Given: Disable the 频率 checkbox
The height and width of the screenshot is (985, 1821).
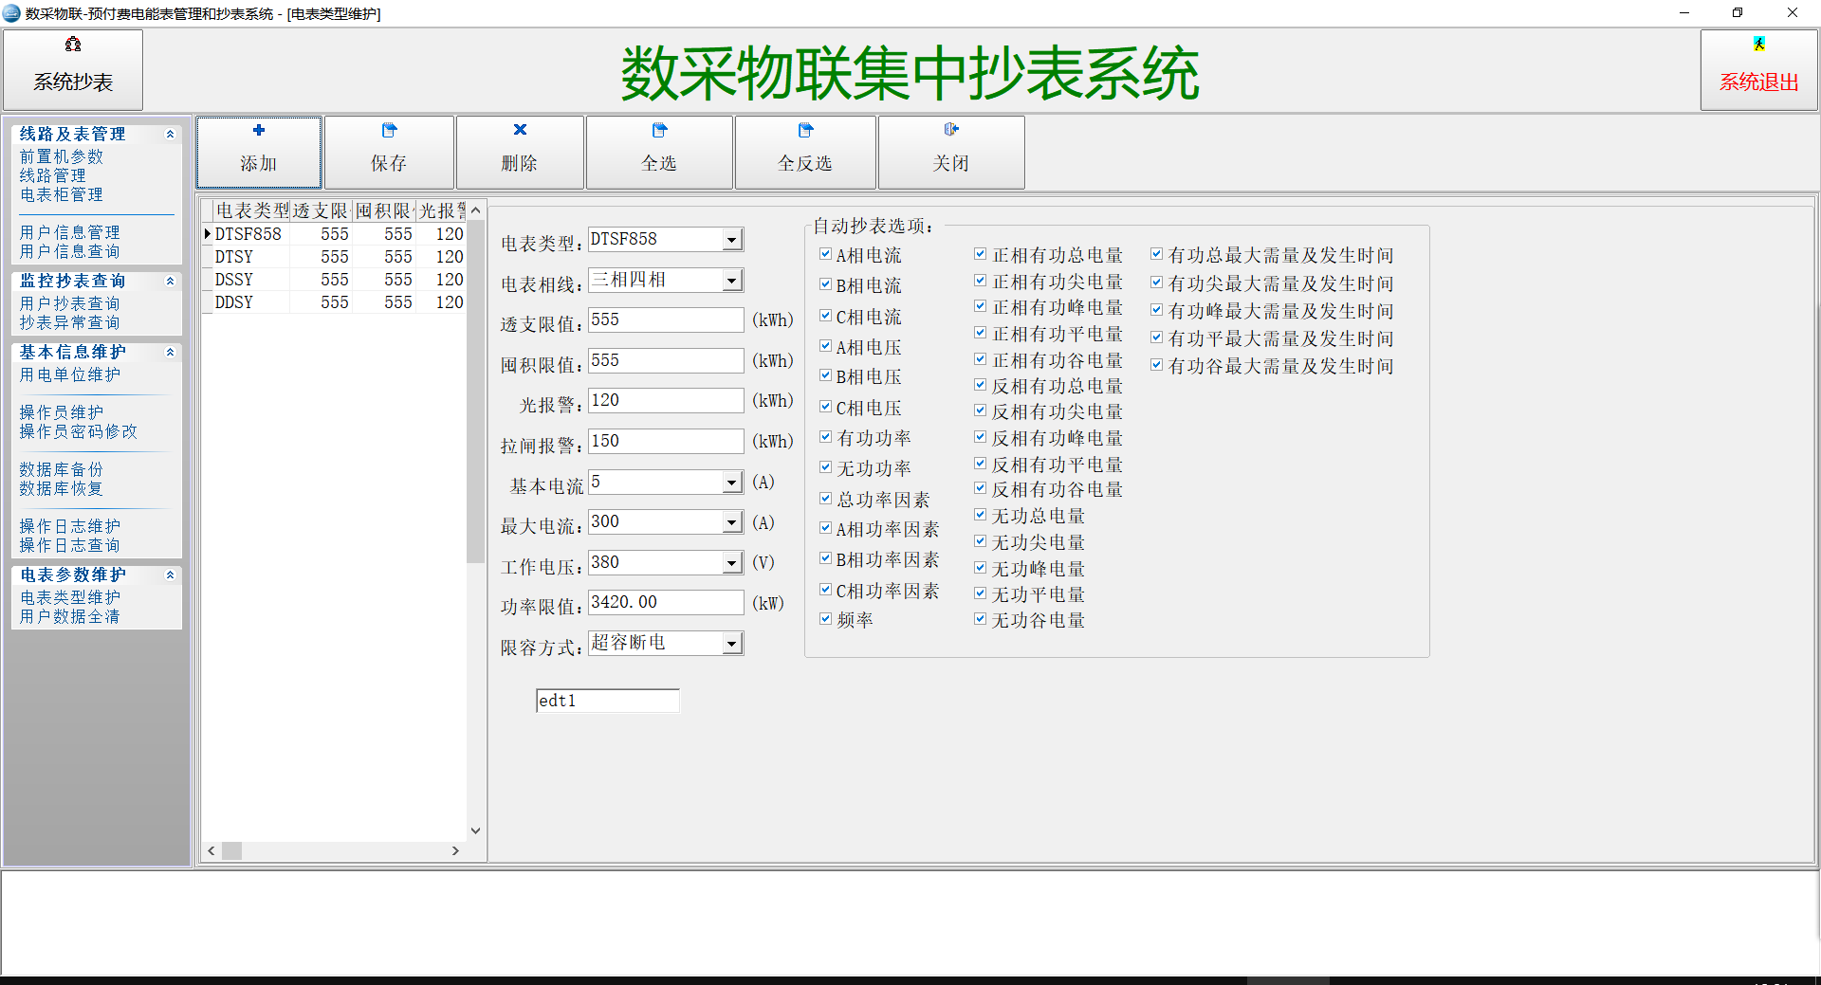Looking at the screenshot, I should coord(825,619).
